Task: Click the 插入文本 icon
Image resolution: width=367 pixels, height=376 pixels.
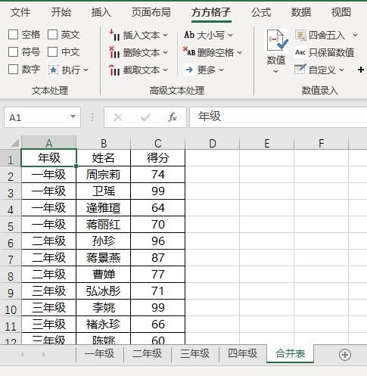Action: (x=114, y=35)
